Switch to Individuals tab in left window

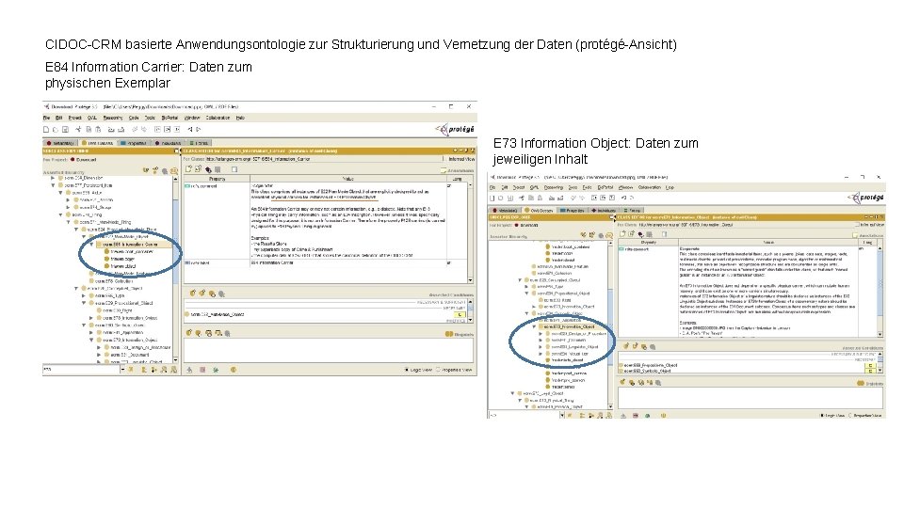[168, 143]
